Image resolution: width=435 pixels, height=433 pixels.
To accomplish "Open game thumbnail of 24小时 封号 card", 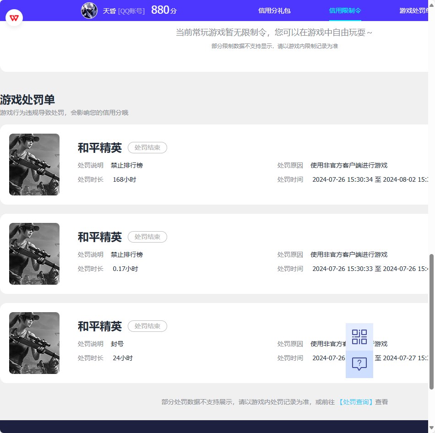I will point(34,343).
